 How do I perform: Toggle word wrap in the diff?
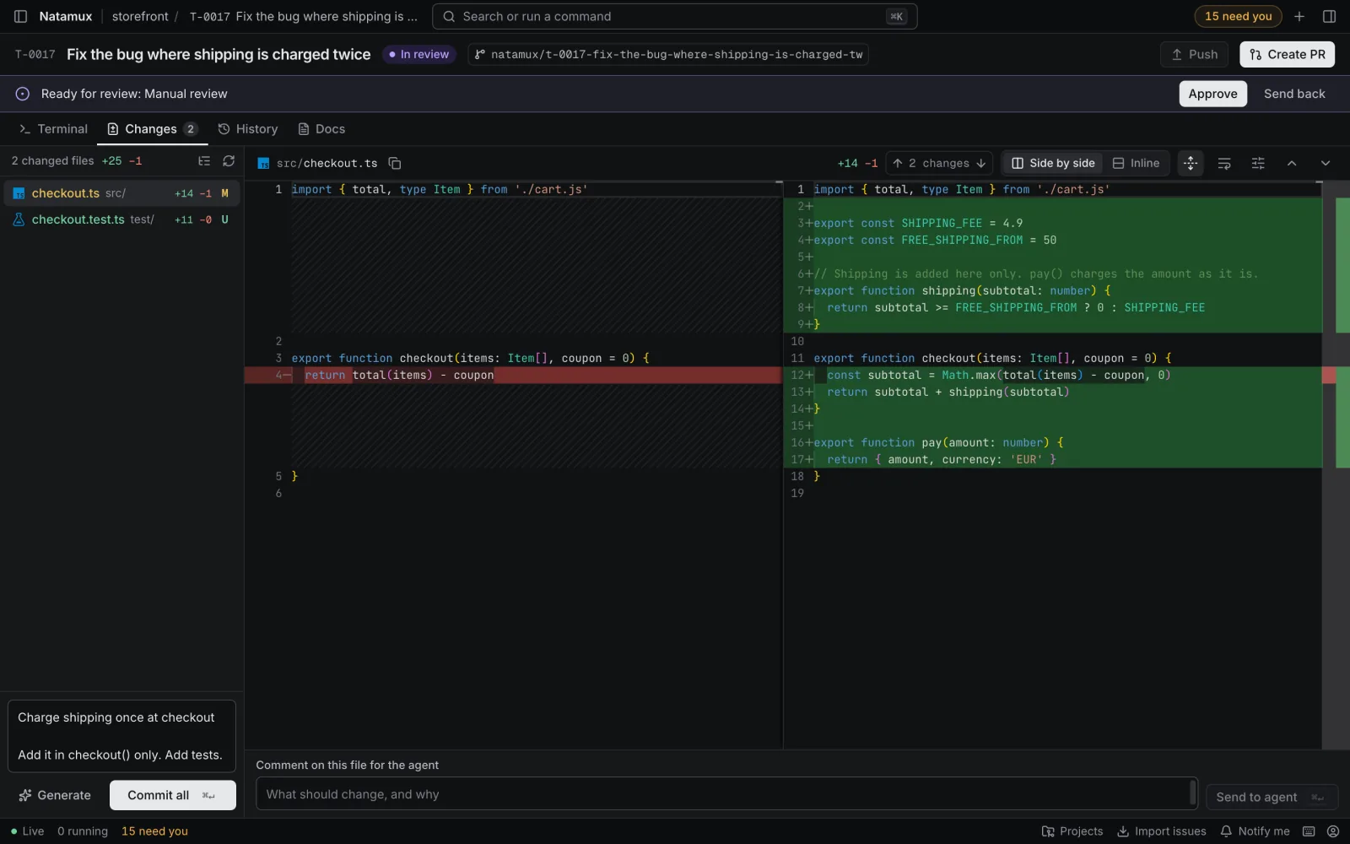point(1224,163)
